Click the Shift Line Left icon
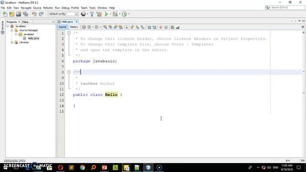306x172 pixels. [x=149, y=27]
